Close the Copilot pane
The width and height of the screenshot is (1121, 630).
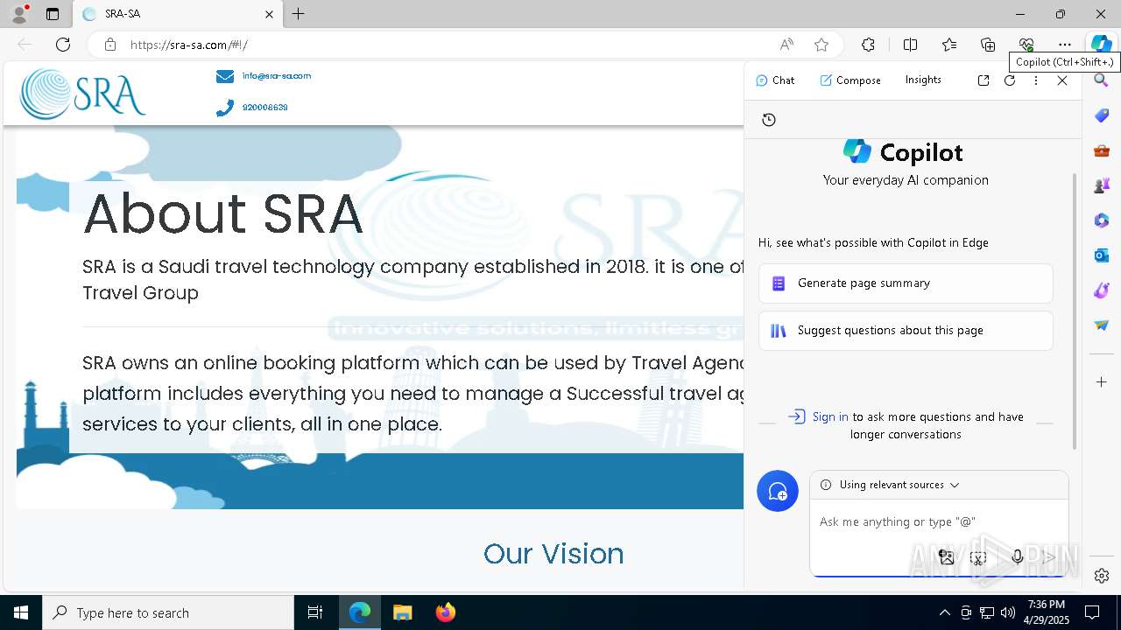(1062, 80)
